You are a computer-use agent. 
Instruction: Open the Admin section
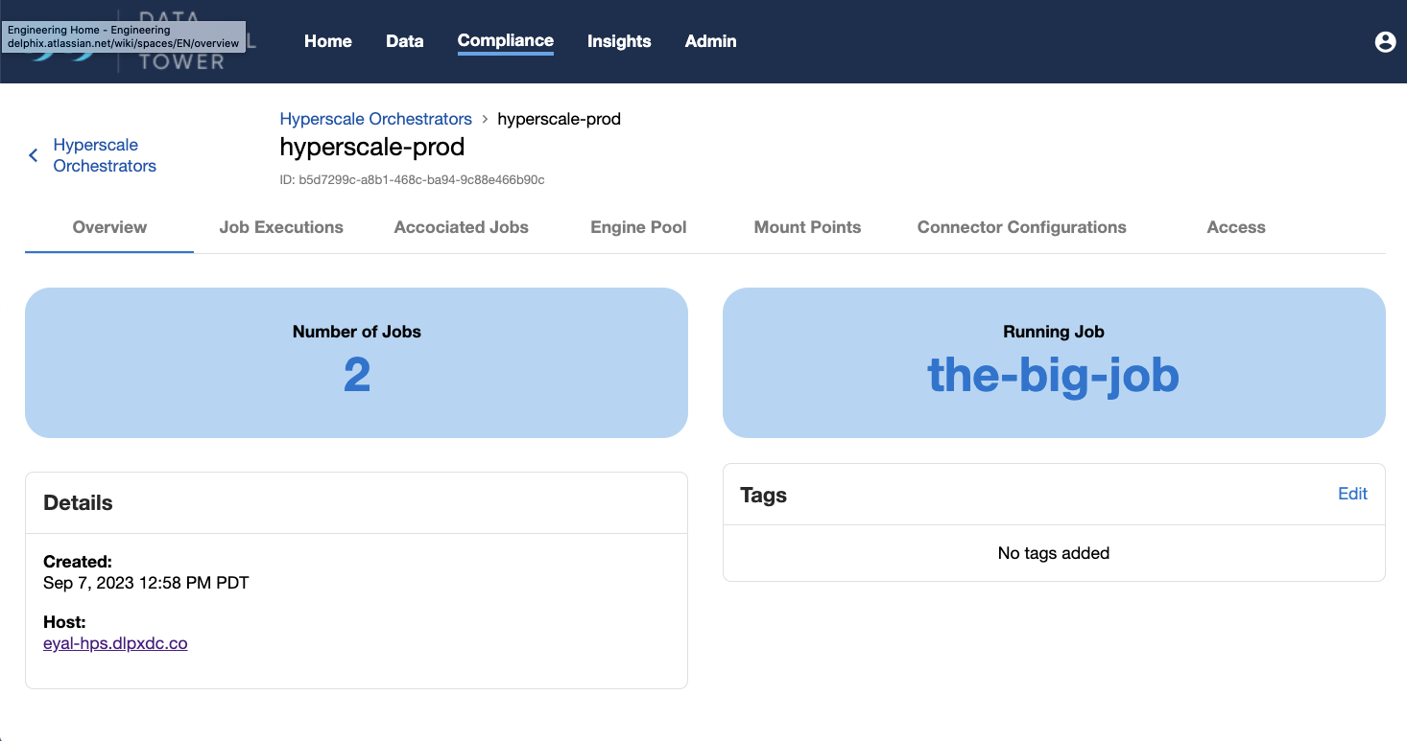coord(709,41)
